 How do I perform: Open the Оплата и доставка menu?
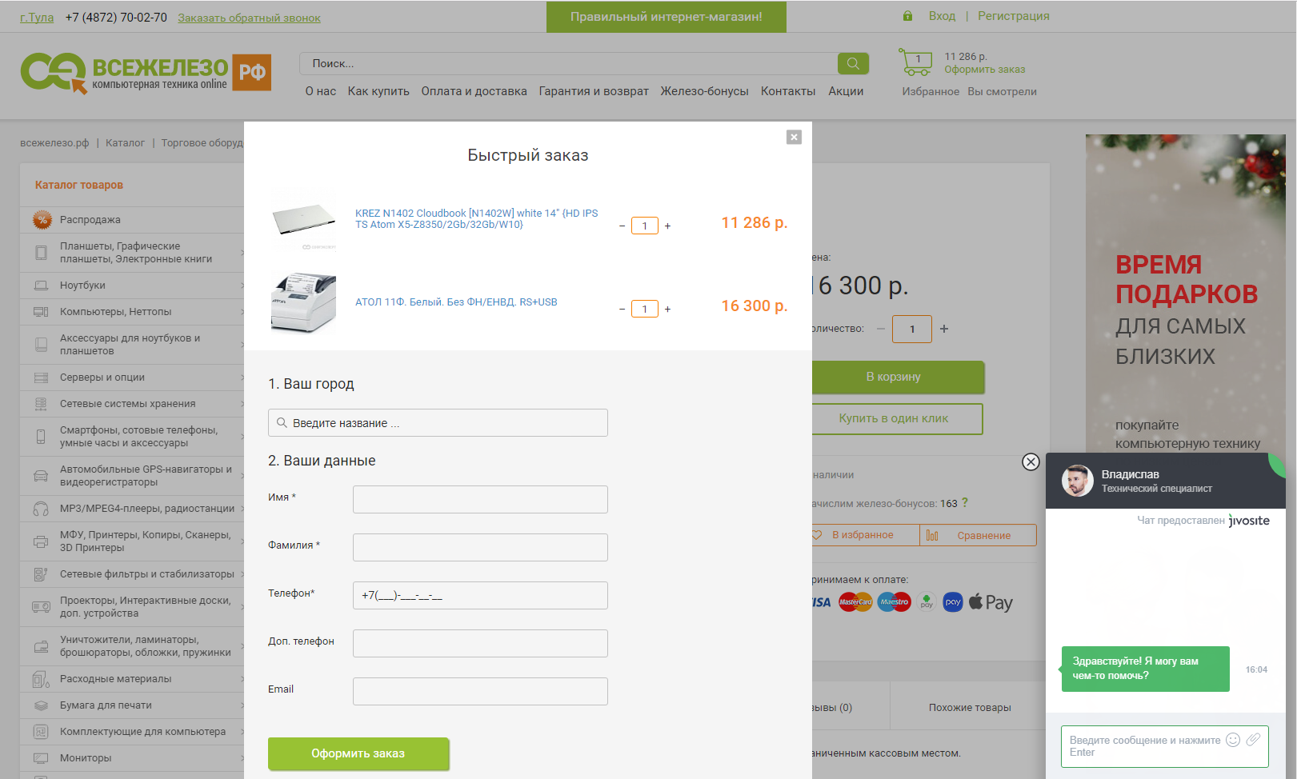pyautogui.click(x=474, y=91)
